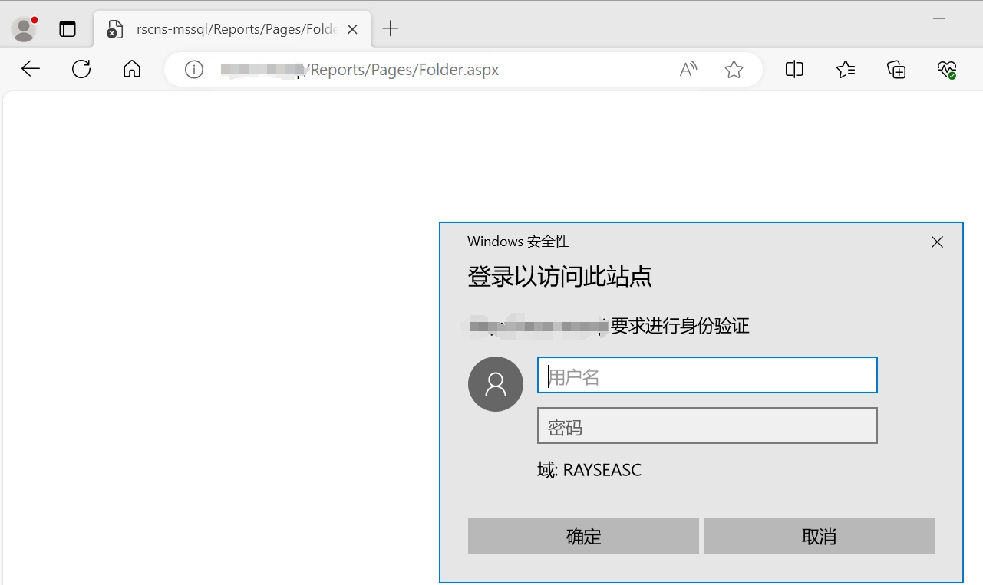Open a new browser tab

pyautogui.click(x=390, y=28)
